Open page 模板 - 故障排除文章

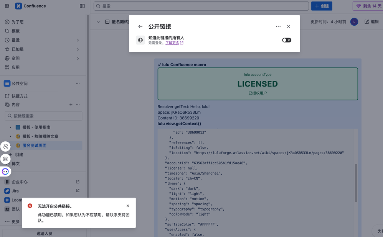[40, 136]
